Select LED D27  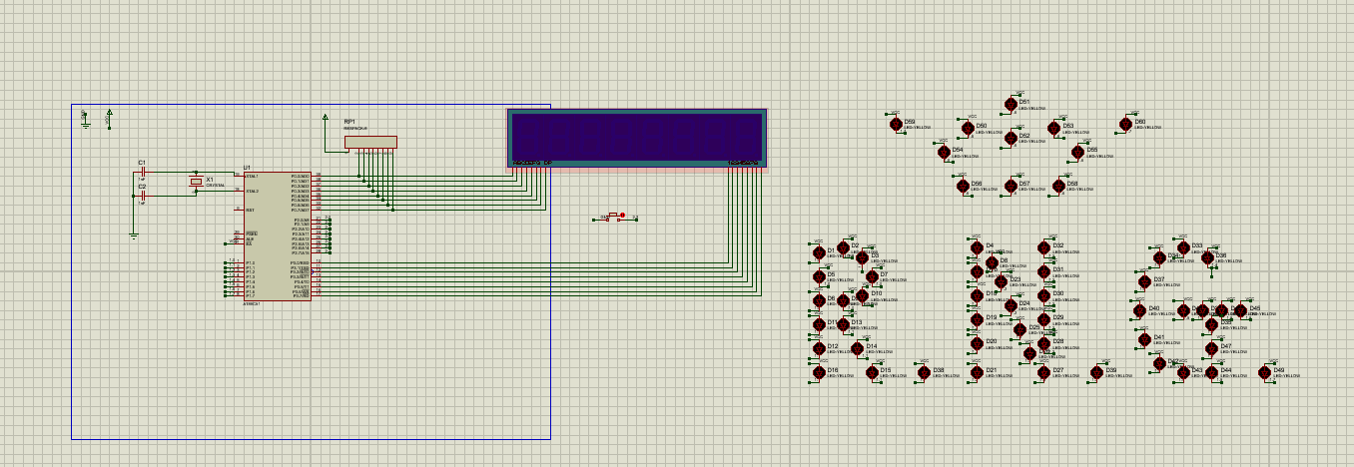pos(1043,372)
